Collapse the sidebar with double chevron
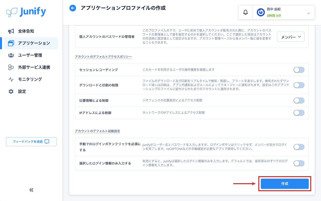 [x=31, y=190]
